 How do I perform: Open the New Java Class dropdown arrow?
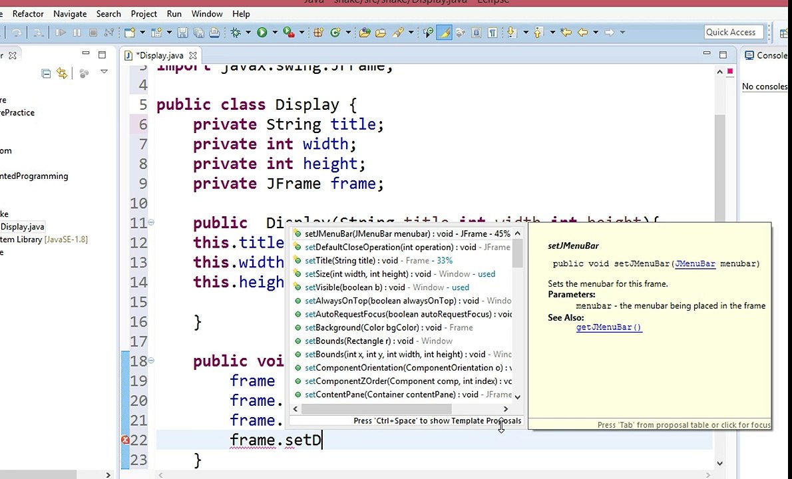pyautogui.click(x=348, y=33)
